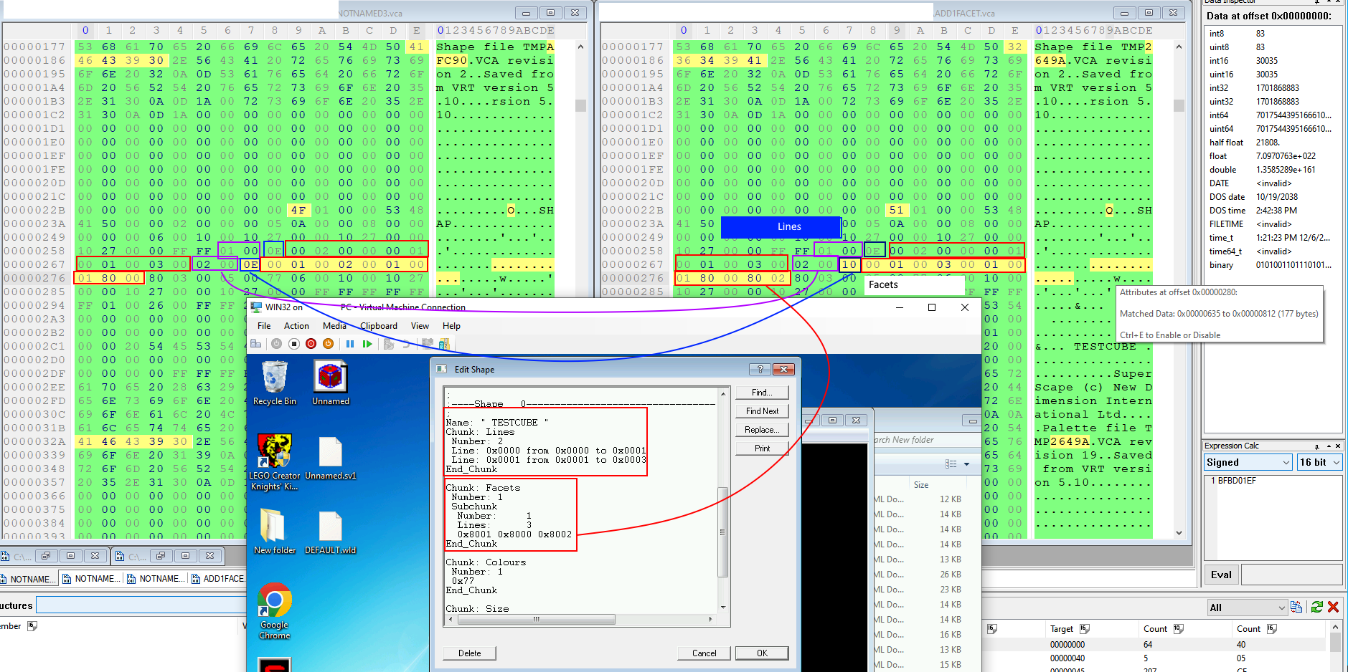1348x672 pixels.
Task: Open the View menu in VM Connection
Action: coord(420,326)
